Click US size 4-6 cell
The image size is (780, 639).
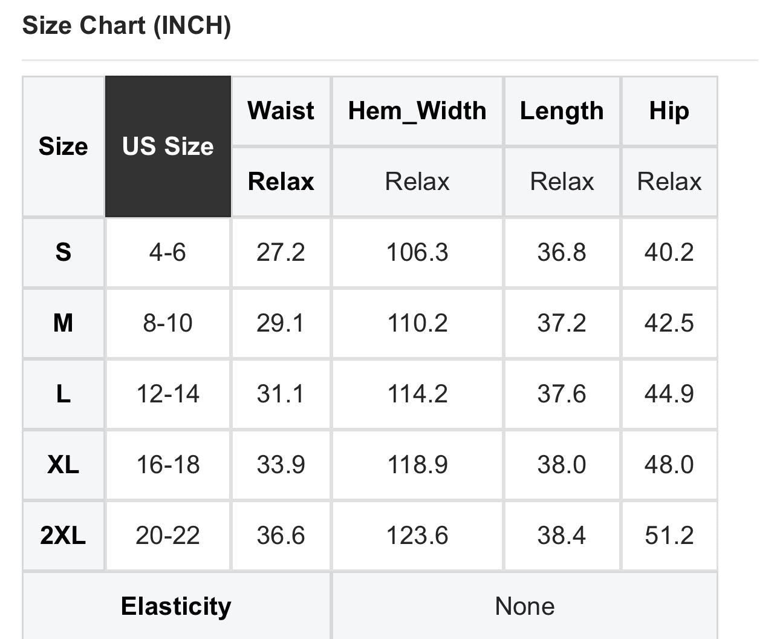(167, 252)
